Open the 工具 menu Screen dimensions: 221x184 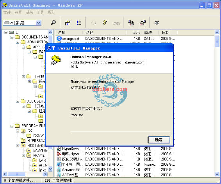41,12
